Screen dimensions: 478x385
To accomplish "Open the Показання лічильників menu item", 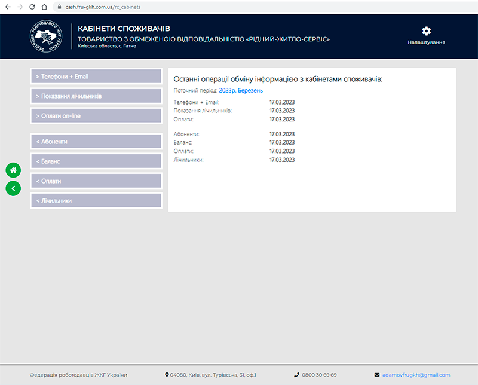I will coord(96,96).
